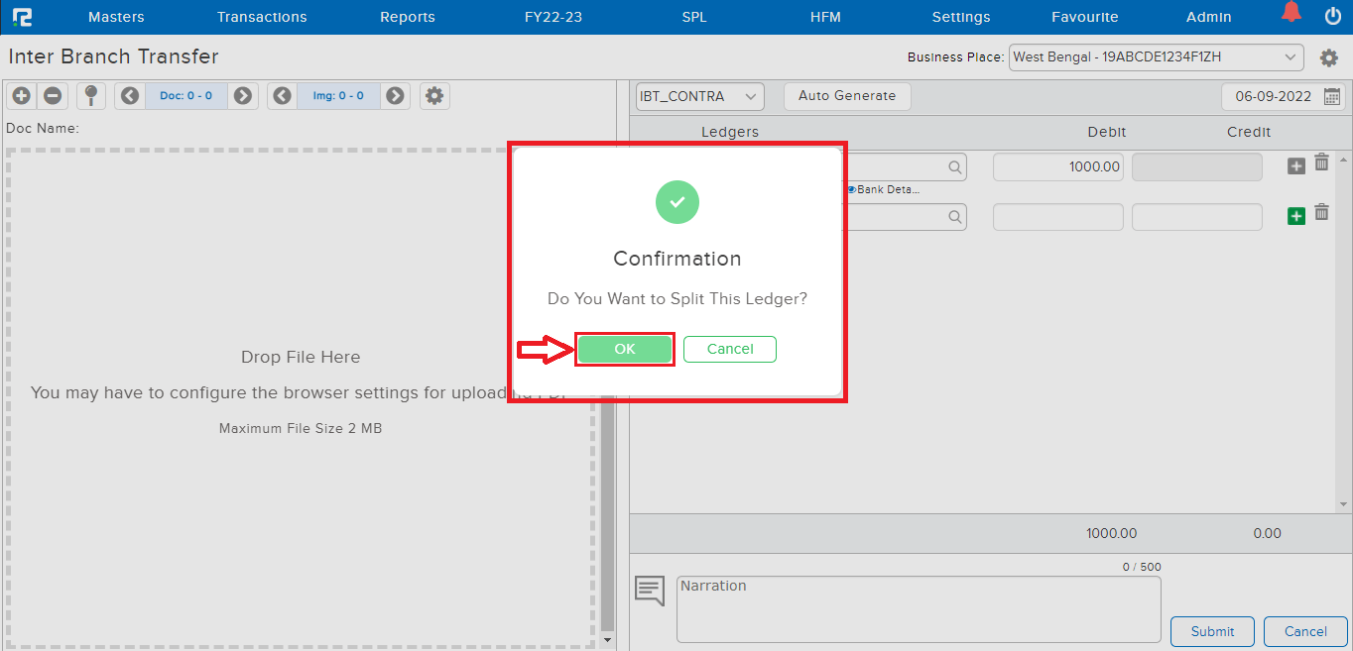Open the Reports menu
Image resolution: width=1353 pixels, height=651 pixels.
click(407, 17)
